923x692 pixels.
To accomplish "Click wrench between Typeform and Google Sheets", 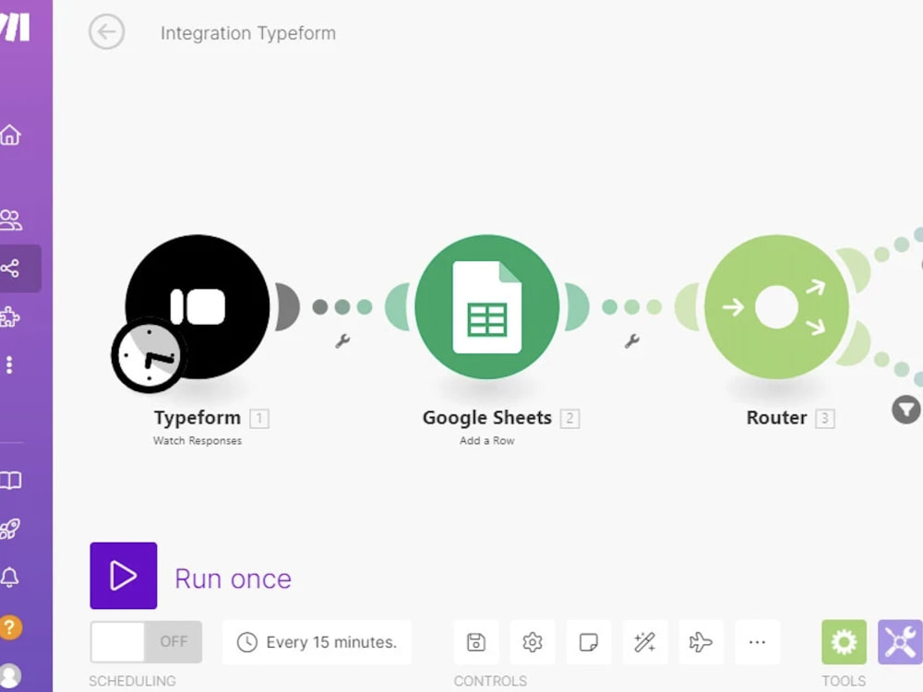I will point(342,340).
